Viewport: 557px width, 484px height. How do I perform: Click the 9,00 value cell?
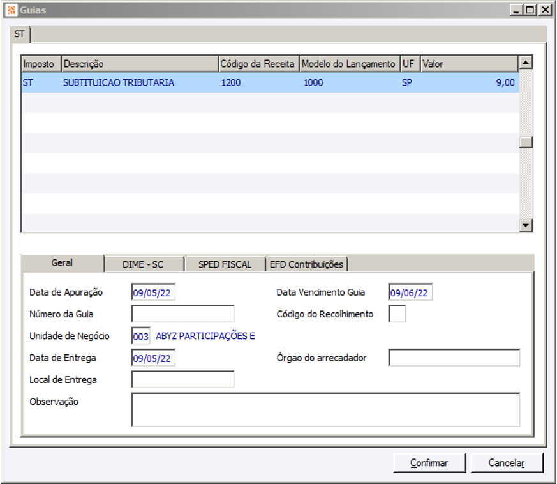(505, 82)
